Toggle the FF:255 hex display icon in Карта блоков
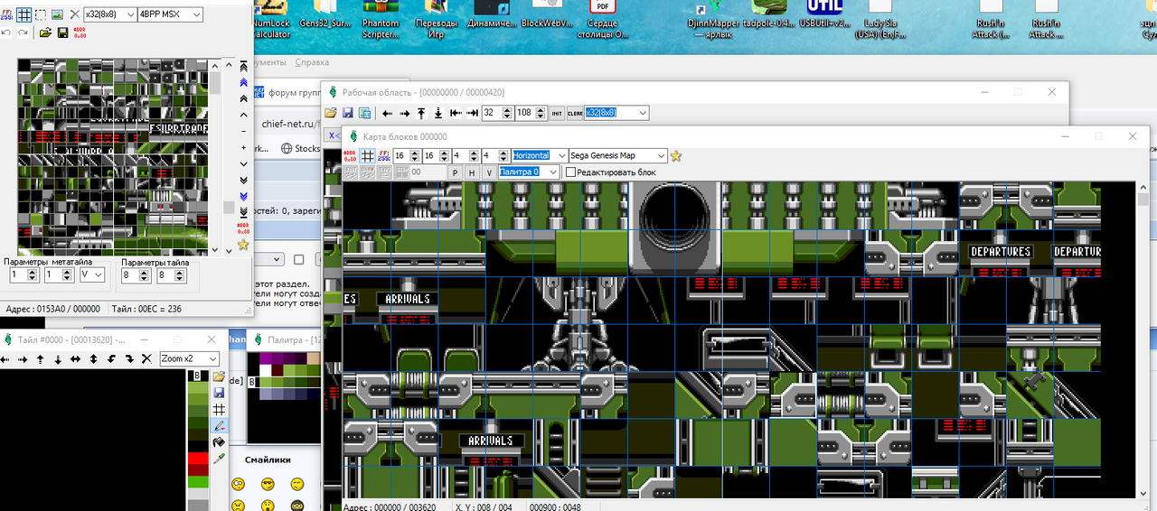The width and height of the screenshot is (1157, 511). (384, 155)
